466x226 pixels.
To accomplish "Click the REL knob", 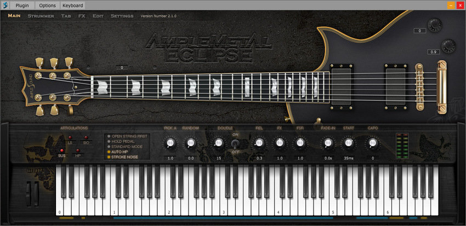I will (x=259, y=143).
